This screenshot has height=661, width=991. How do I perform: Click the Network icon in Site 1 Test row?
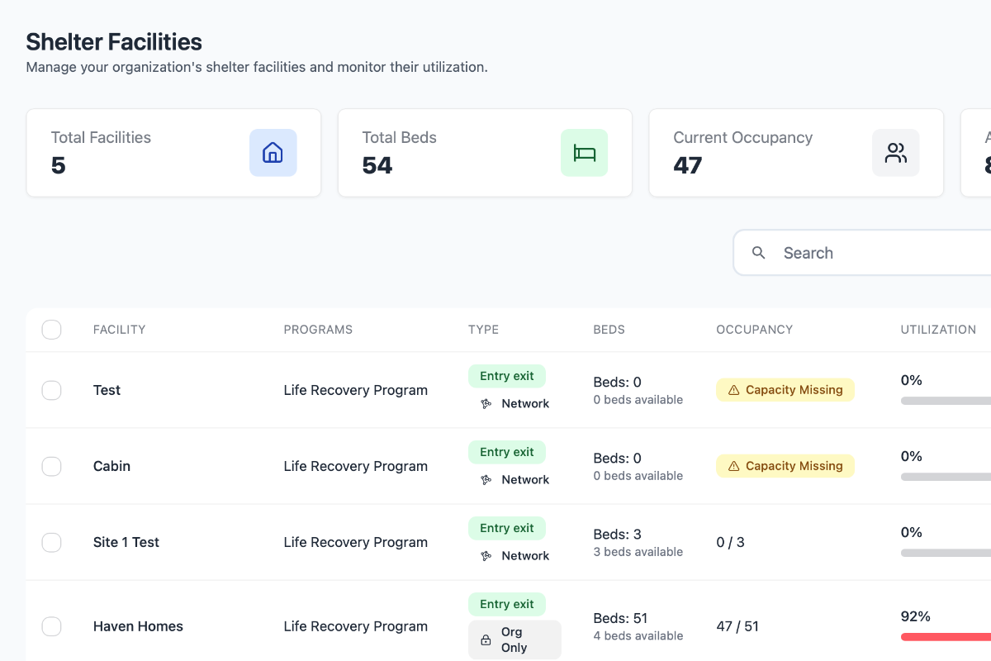486,556
